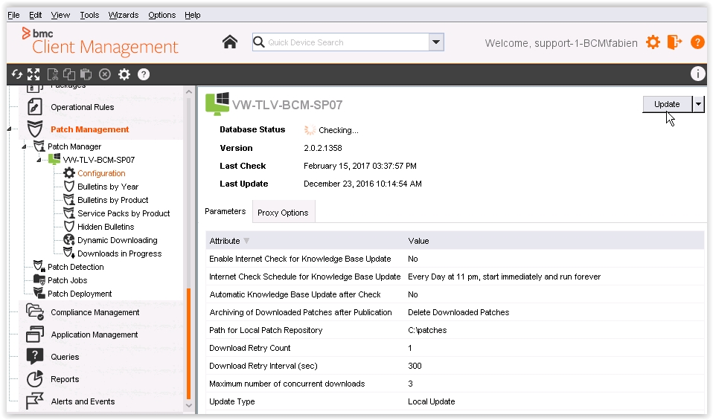This screenshot has height=420, width=713.
Task: Click the Value column header
Action: (418, 241)
